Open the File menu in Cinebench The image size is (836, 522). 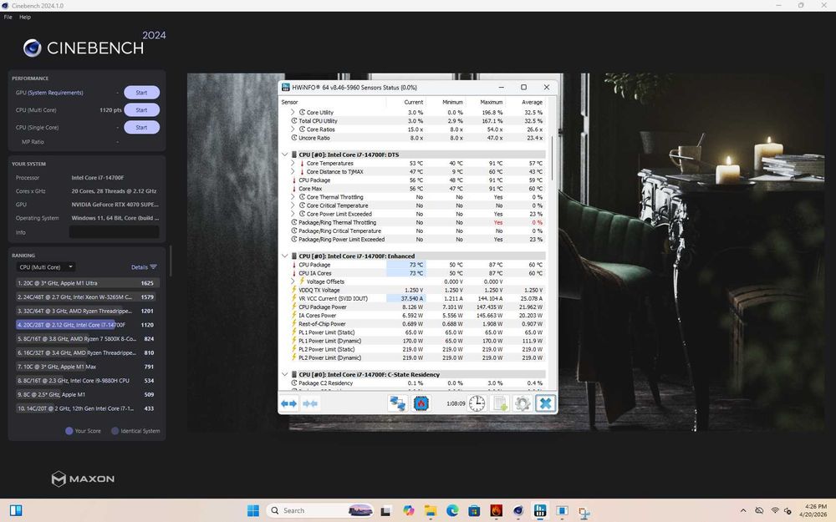[x=8, y=17]
